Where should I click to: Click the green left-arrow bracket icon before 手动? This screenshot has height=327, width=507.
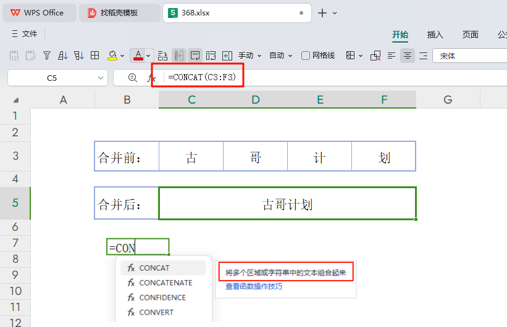click(x=227, y=56)
